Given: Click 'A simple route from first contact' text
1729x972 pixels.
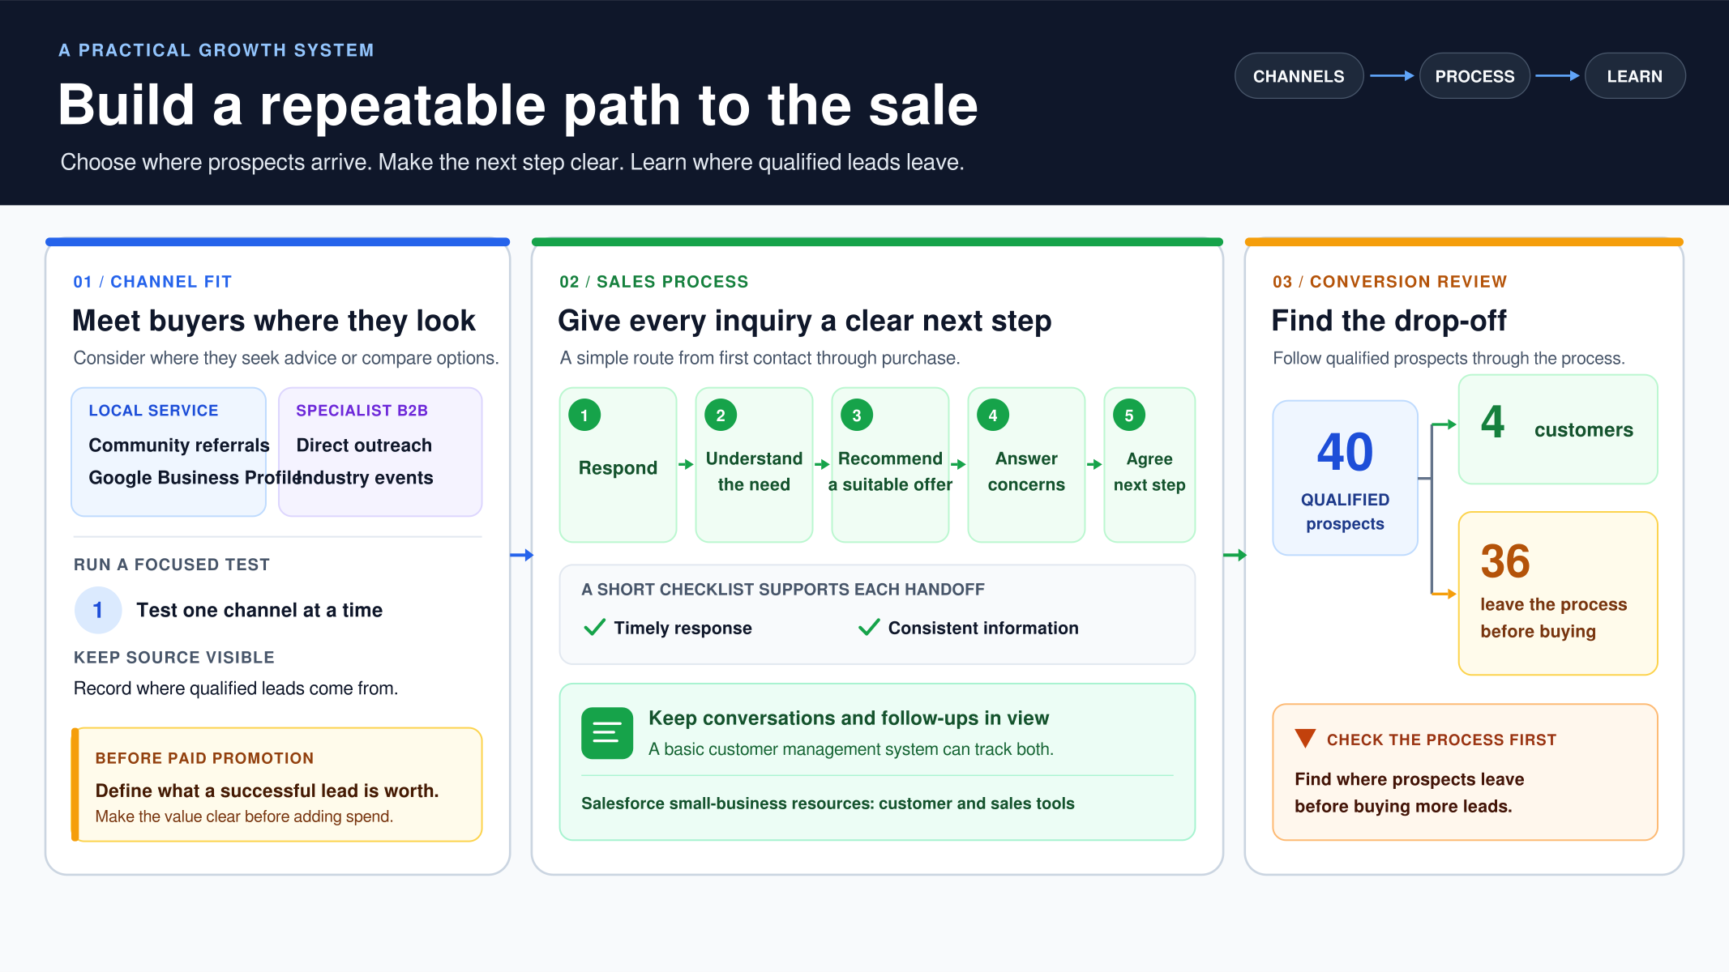Looking at the screenshot, I should [760, 358].
